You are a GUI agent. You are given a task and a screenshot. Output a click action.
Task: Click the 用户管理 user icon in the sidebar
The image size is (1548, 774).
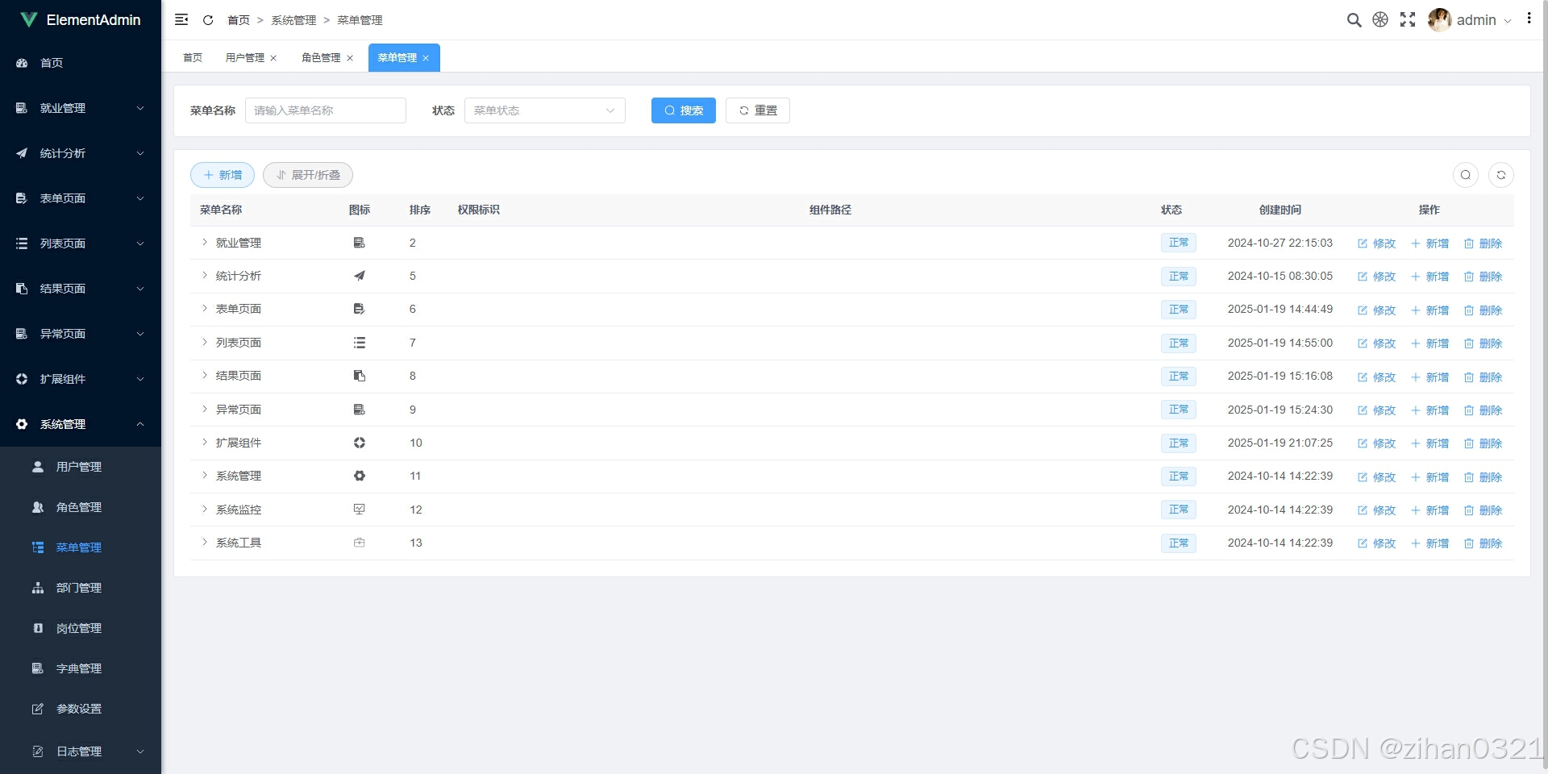point(37,466)
